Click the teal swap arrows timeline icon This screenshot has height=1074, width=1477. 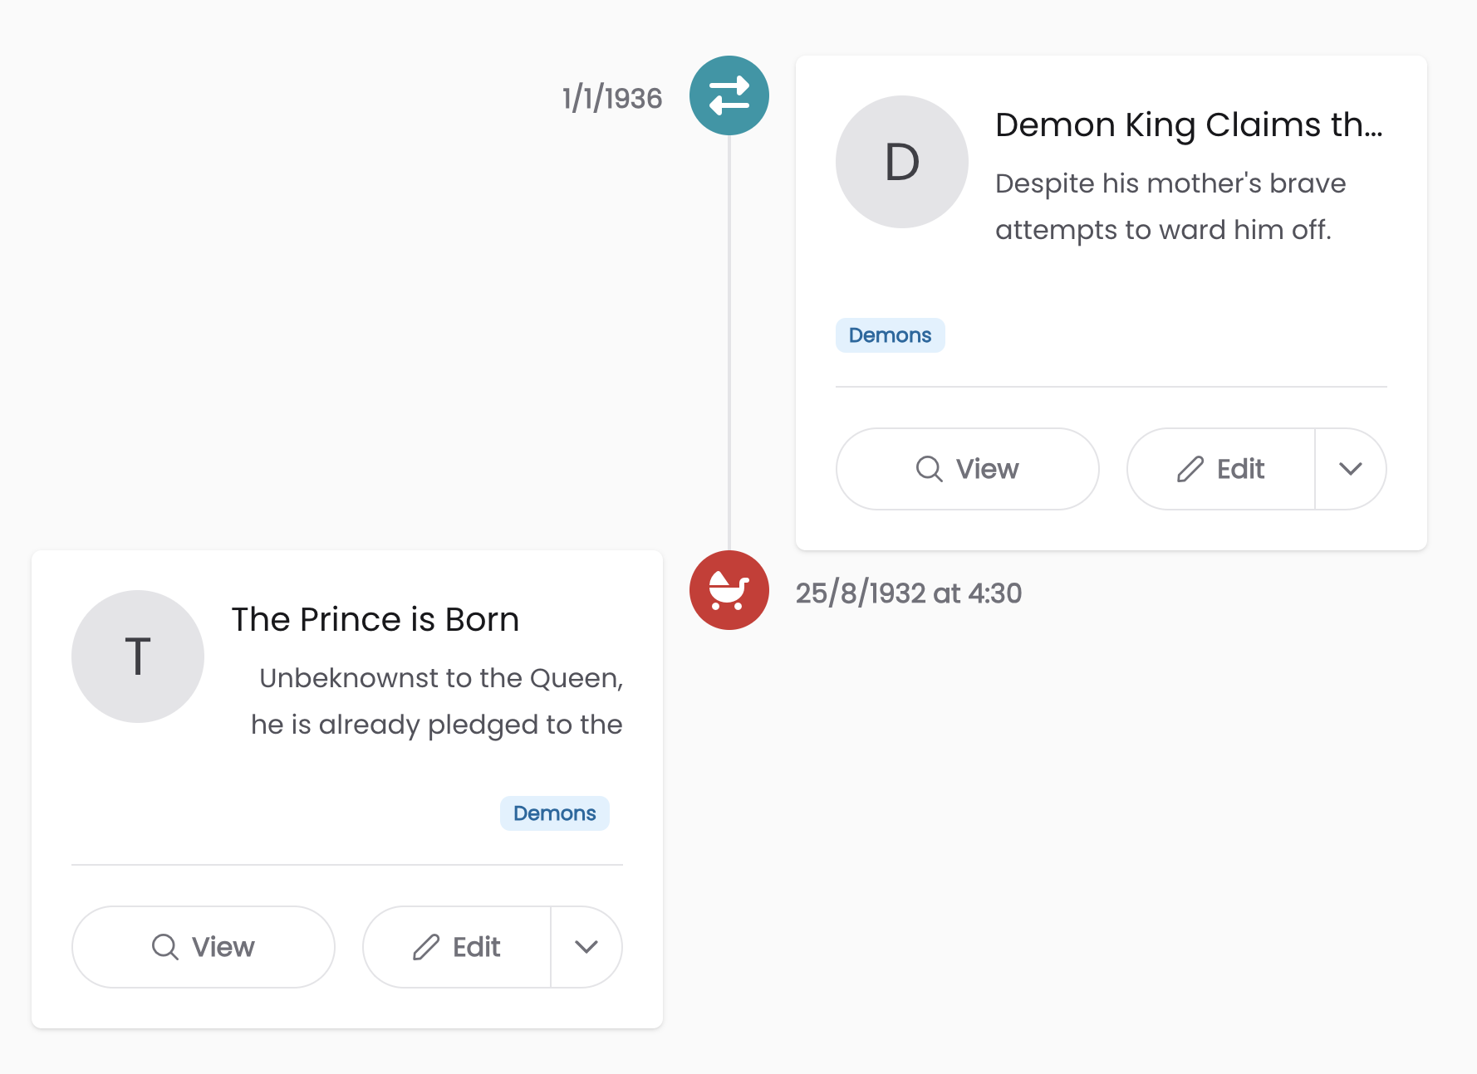tap(729, 95)
